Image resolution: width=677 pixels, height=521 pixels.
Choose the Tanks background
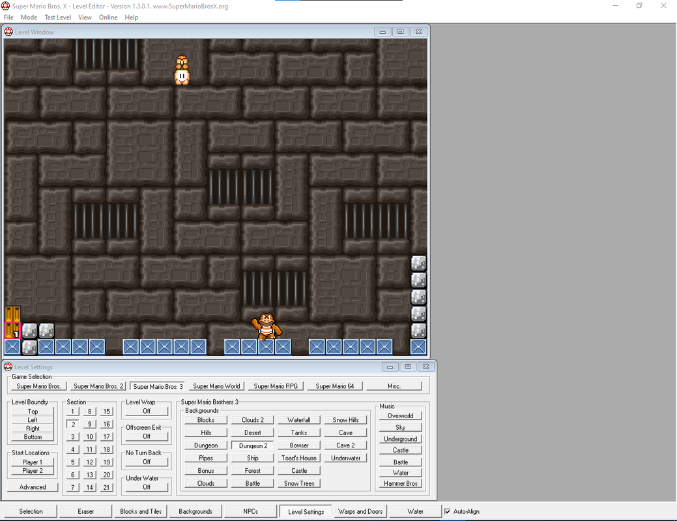[299, 432]
